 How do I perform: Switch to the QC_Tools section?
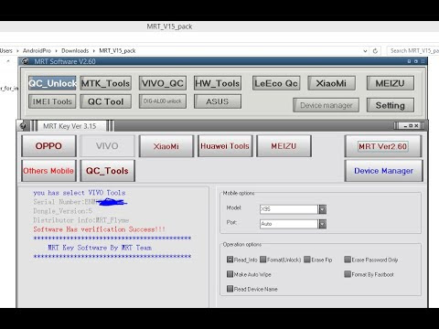[x=107, y=171]
